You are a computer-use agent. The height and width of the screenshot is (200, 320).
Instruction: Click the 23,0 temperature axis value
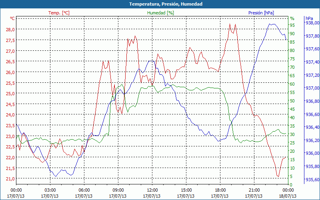[x=11, y=136]
